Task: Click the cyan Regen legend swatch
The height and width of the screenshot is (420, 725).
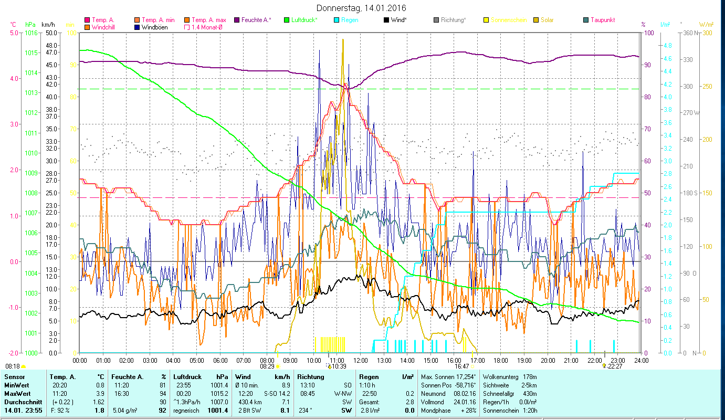Action: pos(337,20)
